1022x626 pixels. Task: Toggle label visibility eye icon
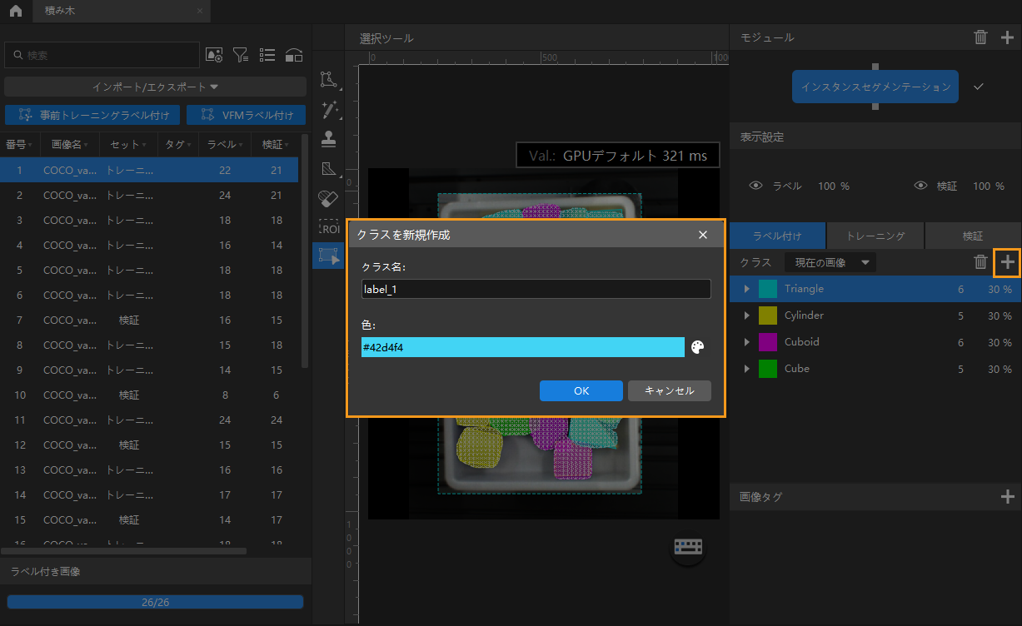coord(756,186)
